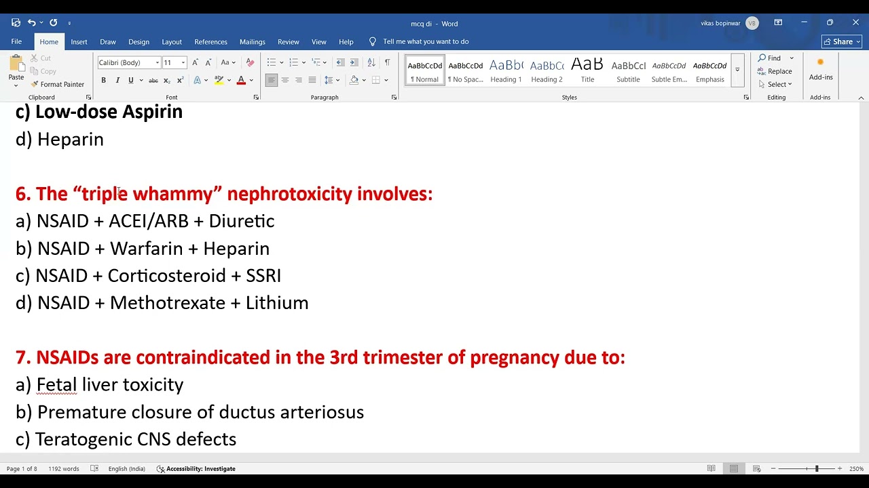
Task: Apply bullet list
Action: coord(272,62)
